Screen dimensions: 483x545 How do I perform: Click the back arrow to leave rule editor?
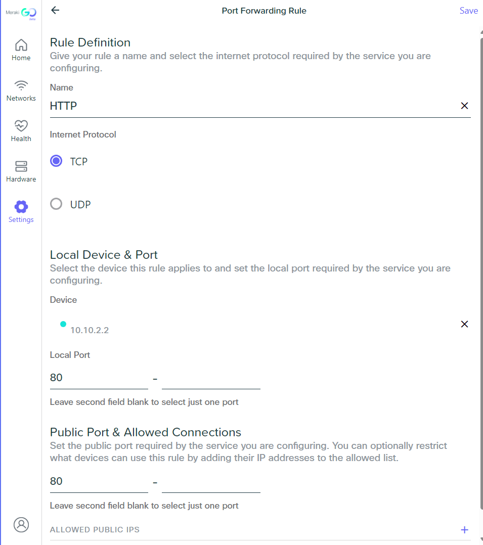click(55, 10)
